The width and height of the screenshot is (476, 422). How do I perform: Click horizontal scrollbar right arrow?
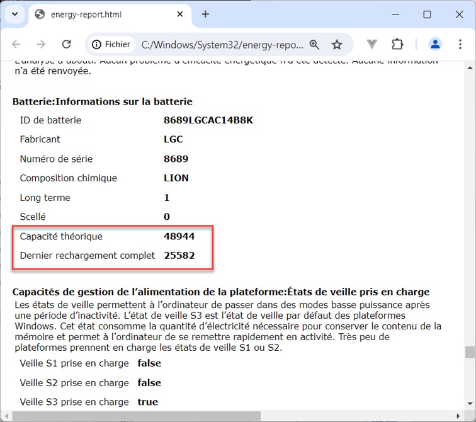[x=458, y=416]
